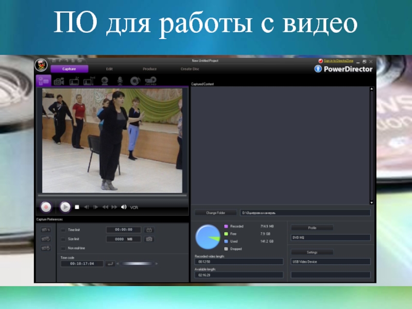
Task: Choose webcam capture source icon
Action: [x=105, y=81]
